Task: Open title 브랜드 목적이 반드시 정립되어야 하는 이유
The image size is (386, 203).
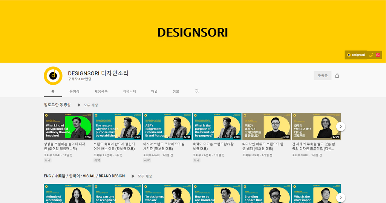Action: pyautogui.click(x=114, y=147)
